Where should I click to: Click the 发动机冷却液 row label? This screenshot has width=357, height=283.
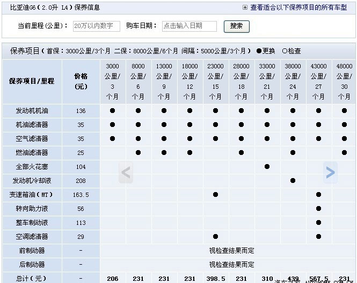32,181
